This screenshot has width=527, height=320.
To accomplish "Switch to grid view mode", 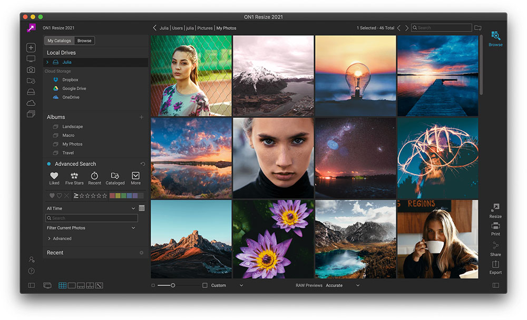I will 63,285.
